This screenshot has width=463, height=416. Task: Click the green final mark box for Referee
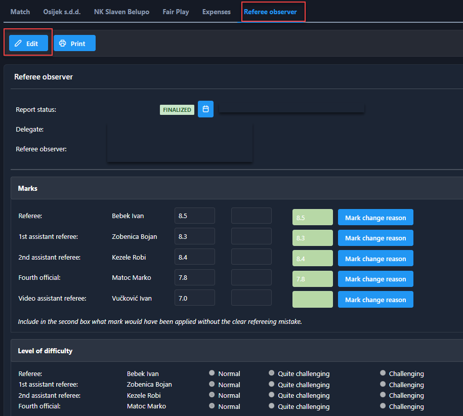click(312, 218)
